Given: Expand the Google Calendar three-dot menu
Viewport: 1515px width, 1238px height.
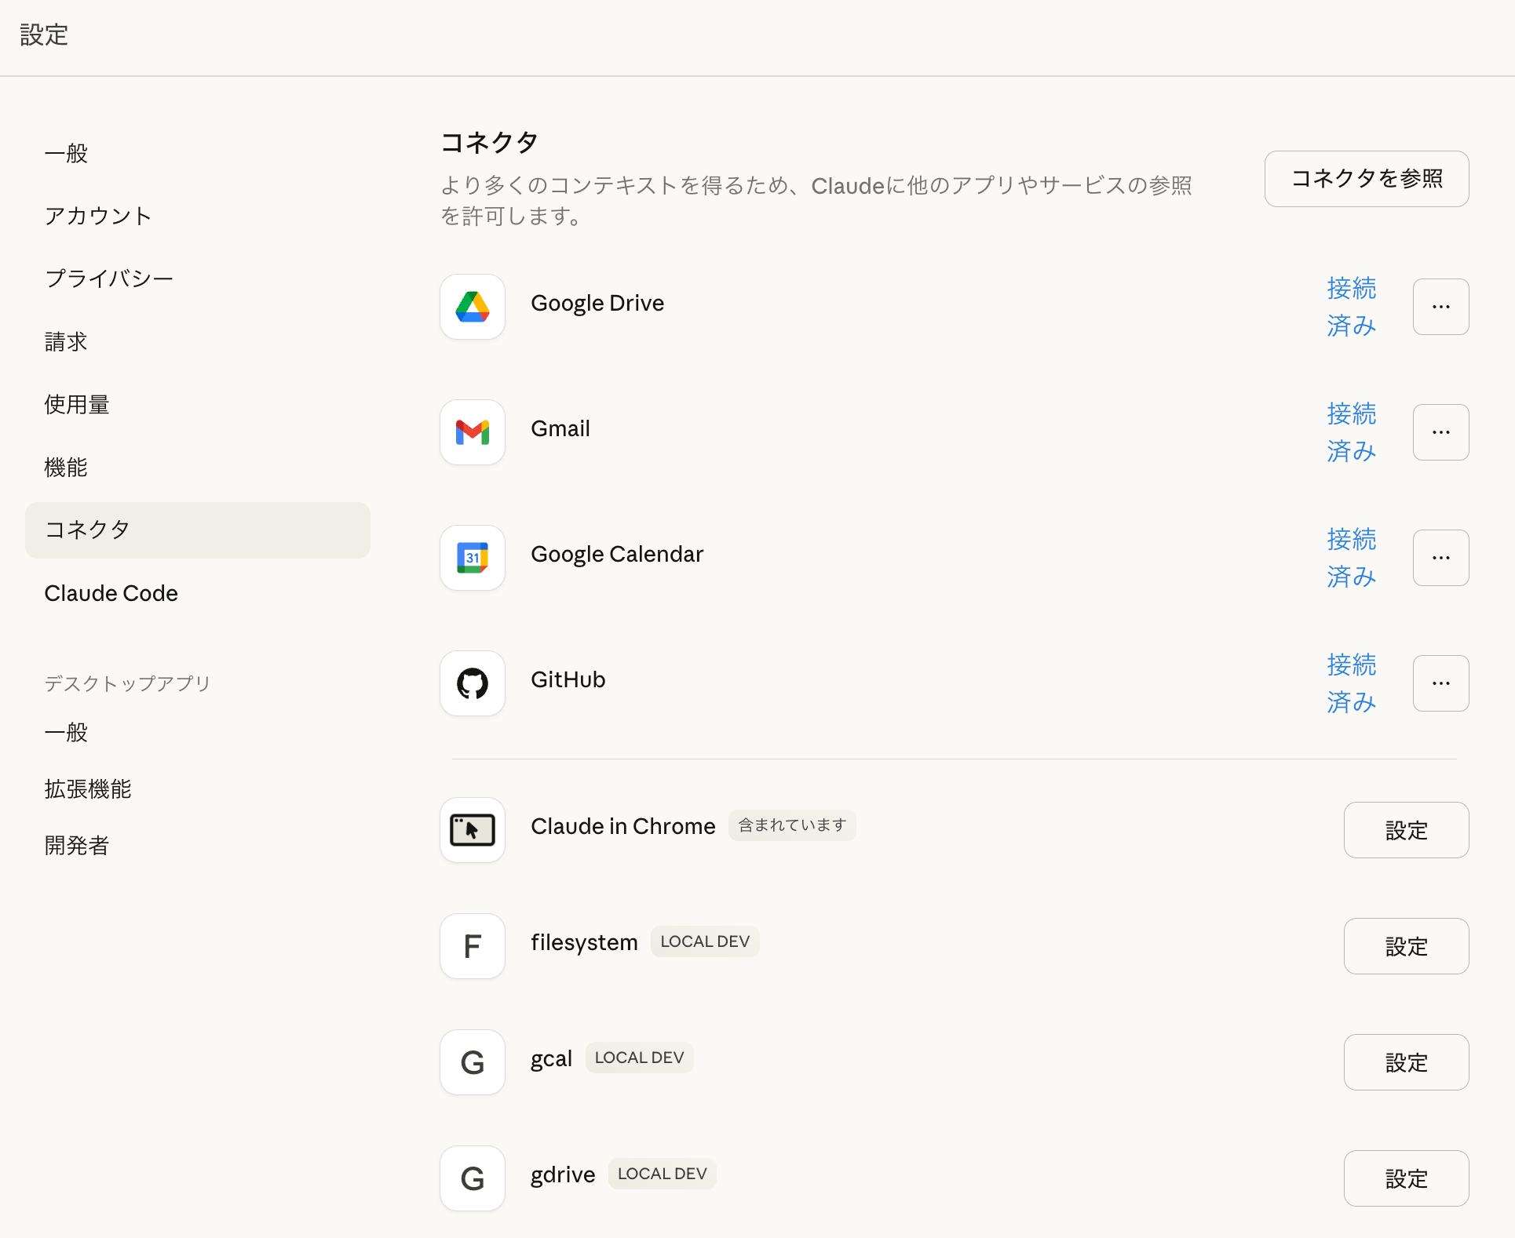Looking at the screenshot, I should (x=1440, y=558).
